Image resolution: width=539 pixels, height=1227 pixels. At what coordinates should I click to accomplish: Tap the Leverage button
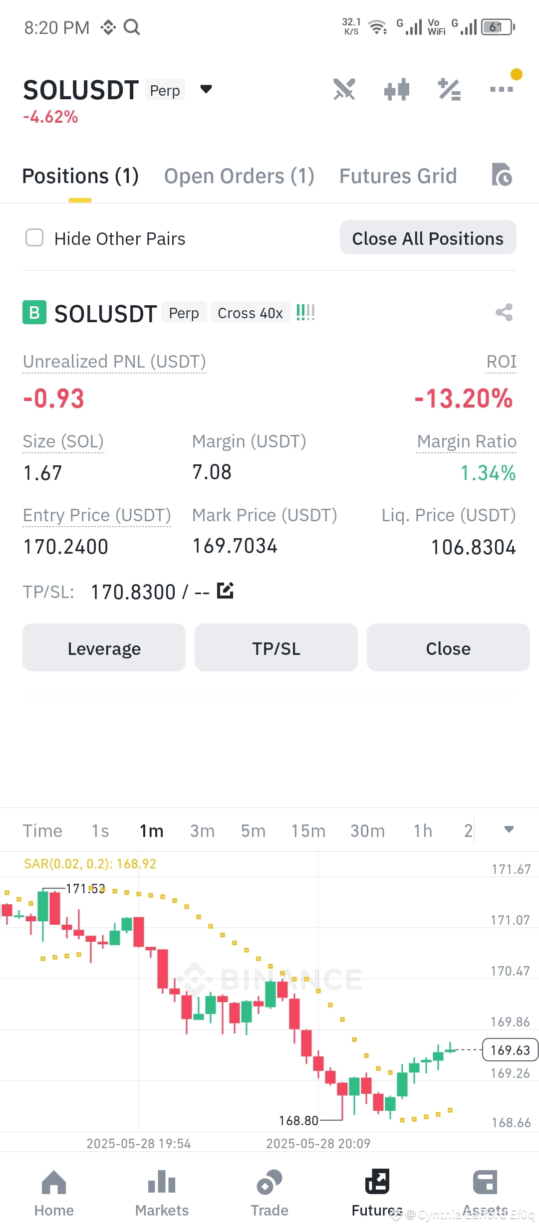point(104,647)
